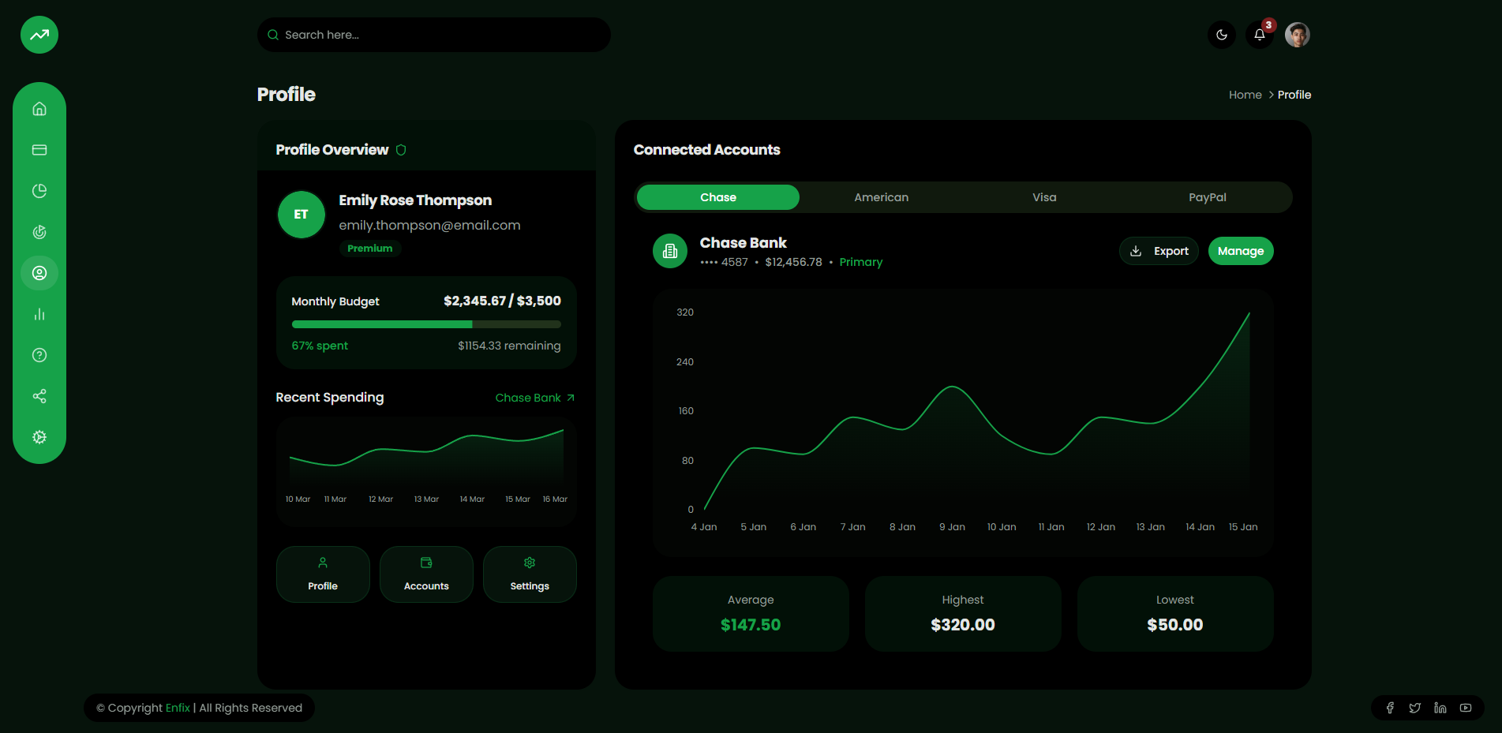Open the Twitter icon in footer
This screenshot has width=1502, height=733.
[1415, 708]
